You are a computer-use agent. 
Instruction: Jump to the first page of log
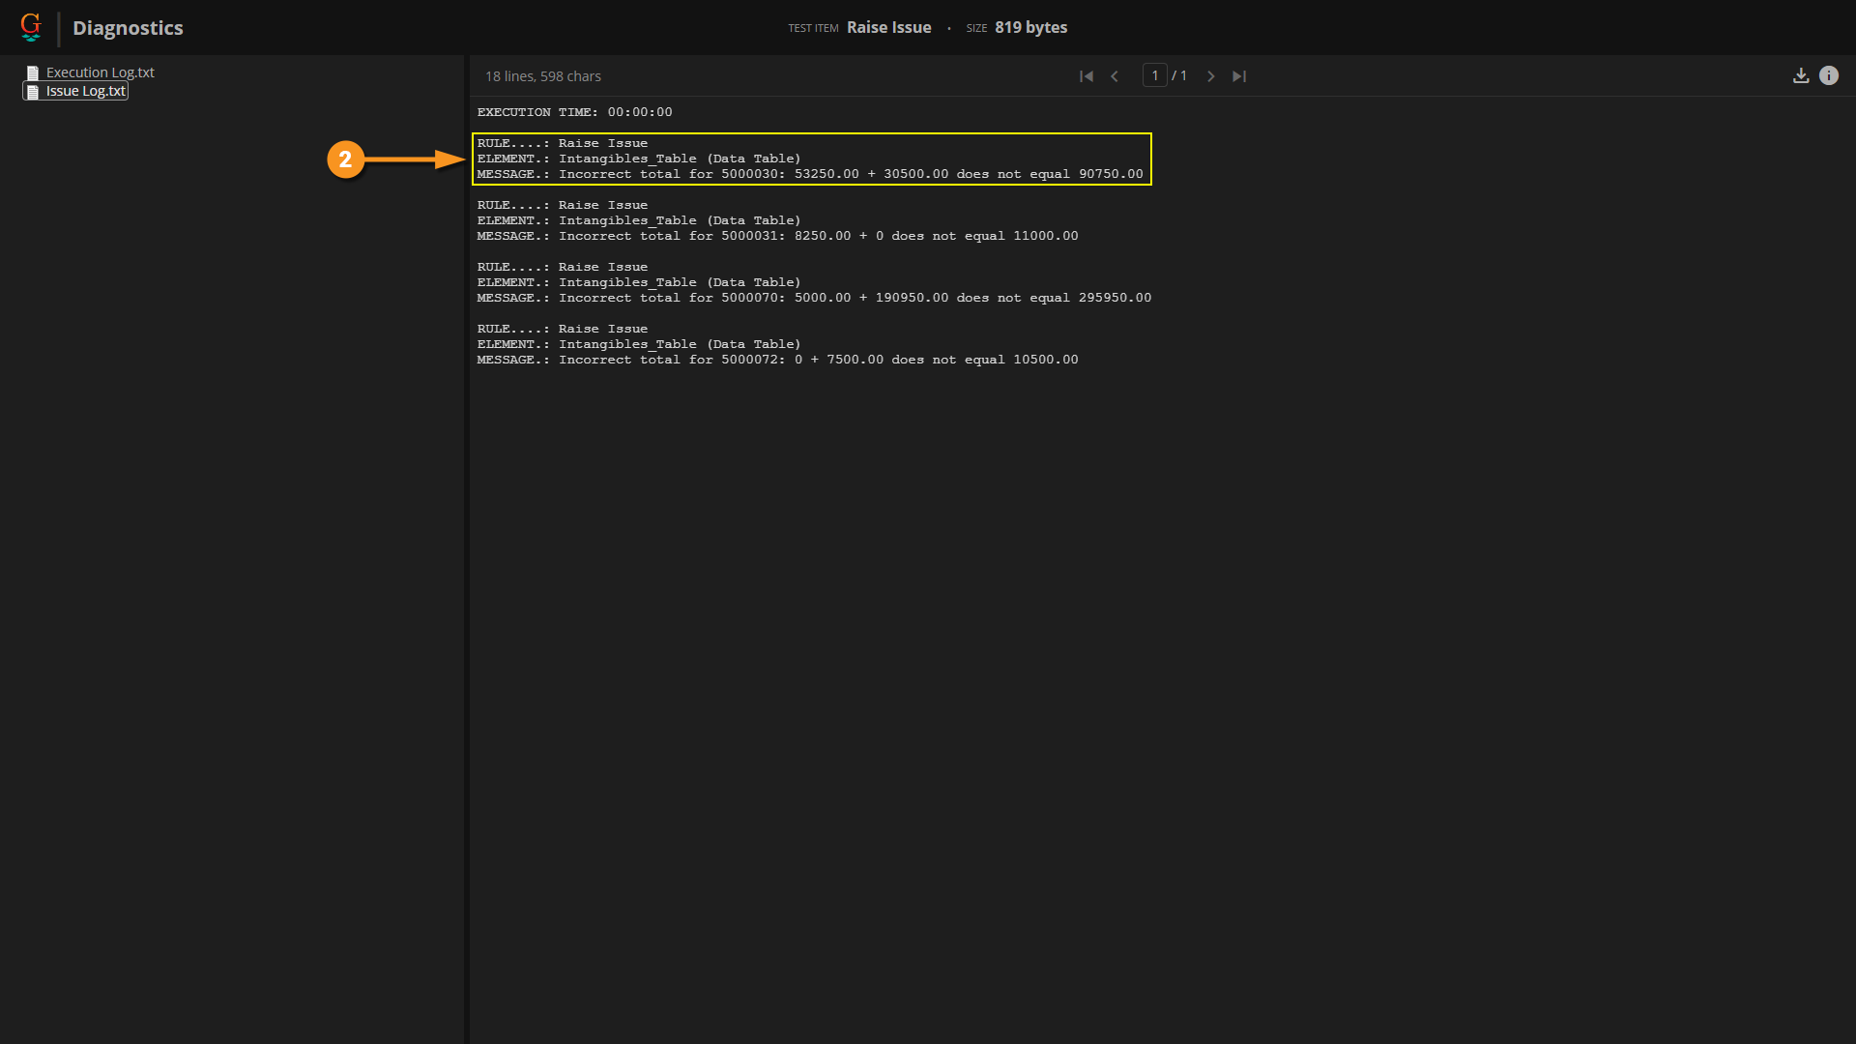point(1087,76)
